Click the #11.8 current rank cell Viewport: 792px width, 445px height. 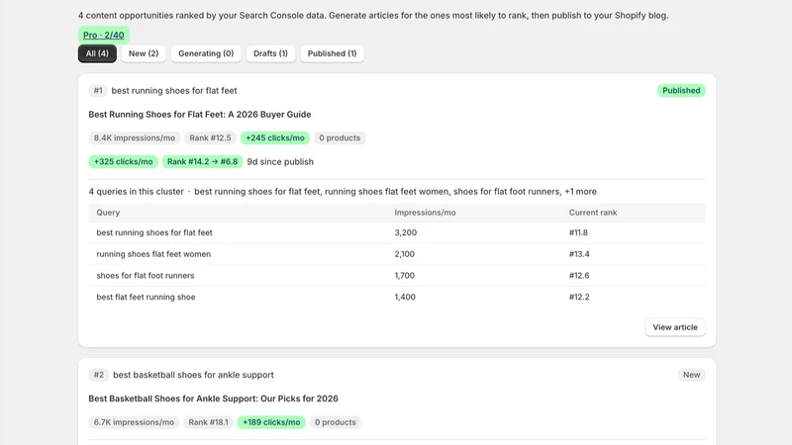tap(578, 232)
